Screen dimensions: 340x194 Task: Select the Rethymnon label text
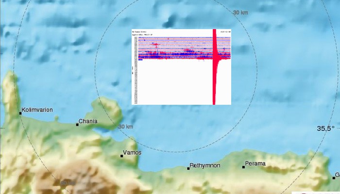pos(205,165)
